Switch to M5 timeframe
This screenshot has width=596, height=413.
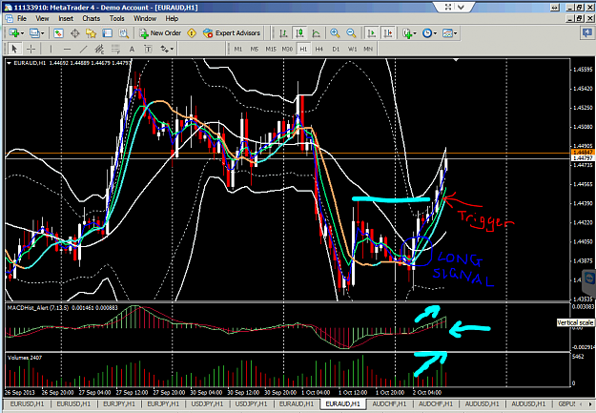coord(255,49)
